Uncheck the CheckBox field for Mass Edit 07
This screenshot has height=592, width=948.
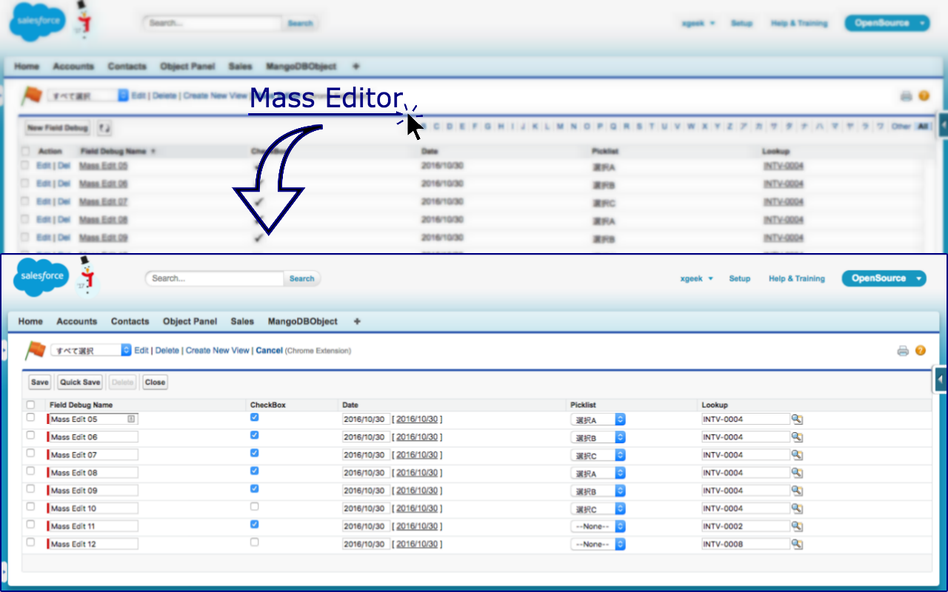tap(255, 453)
